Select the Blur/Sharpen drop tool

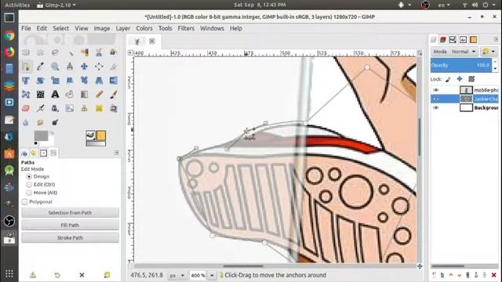[x=26, y=122]
